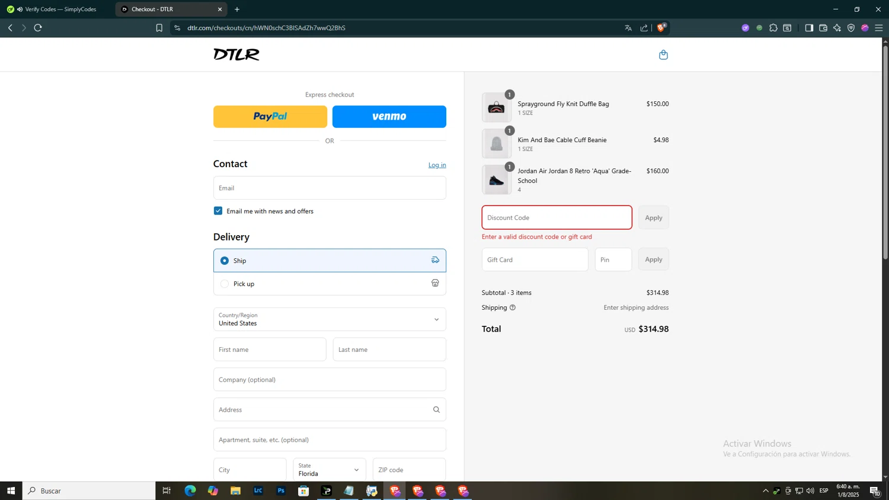Click the Sprayground Duffle Bag thumbnail
This screenshot has width=889, height=500.
click(x=497, y=108)
